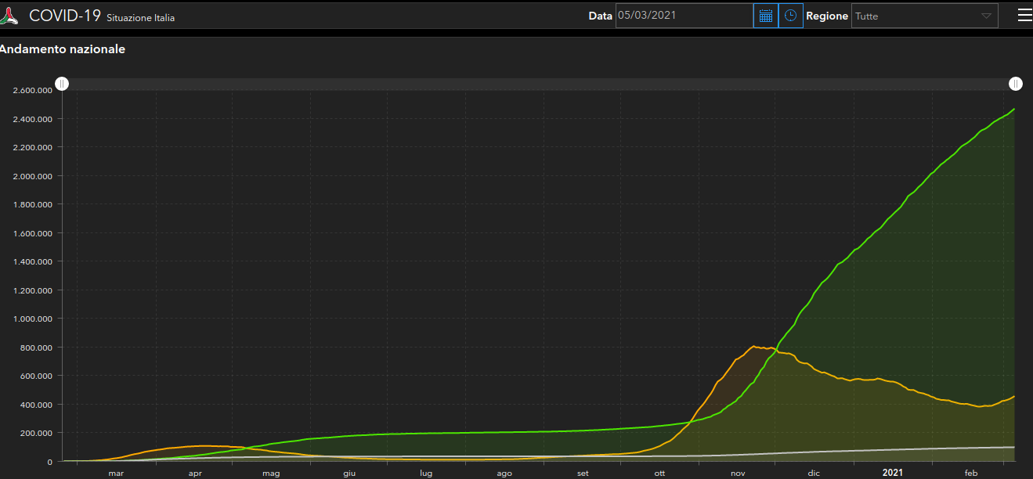Open the calendar date picker icon
This screenshot has width=1033, height=479.
click(766, 16)
